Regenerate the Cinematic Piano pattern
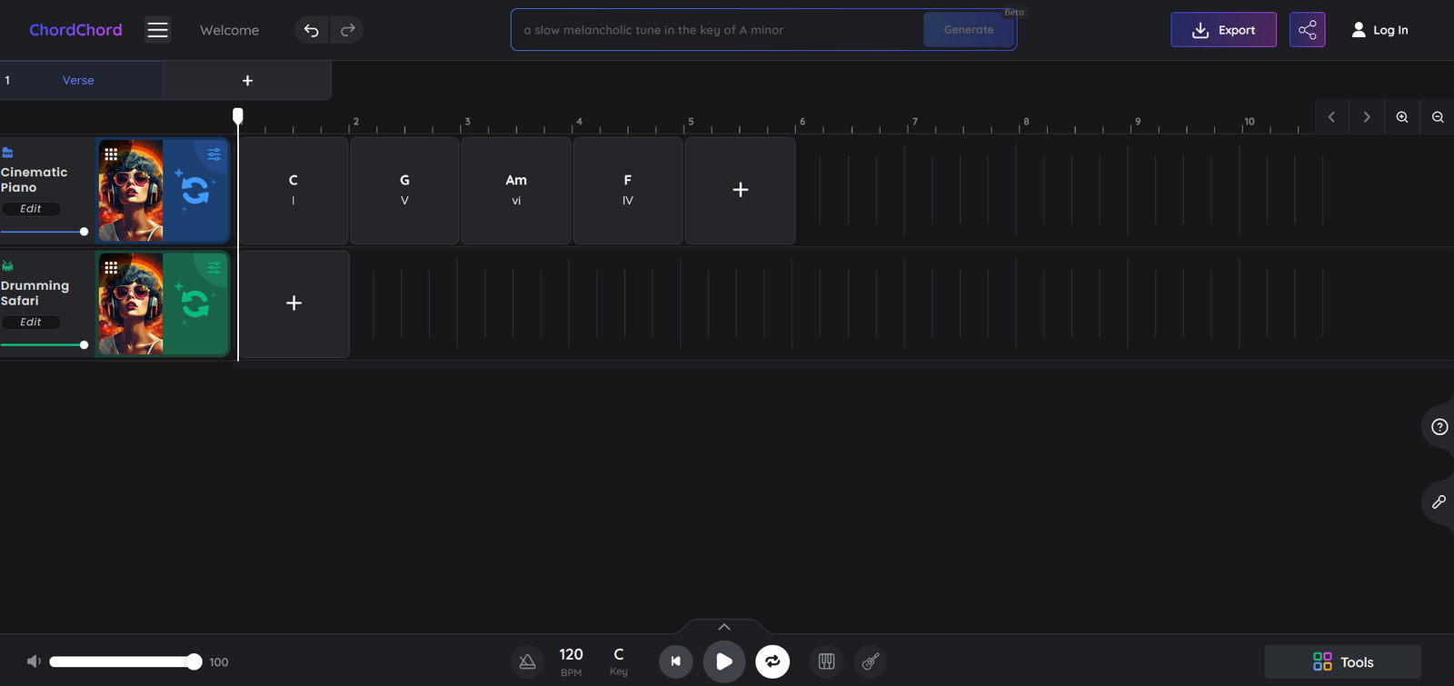Image resolution: width=1454 pixels, height=686 pixels. (x=194, y=190)
